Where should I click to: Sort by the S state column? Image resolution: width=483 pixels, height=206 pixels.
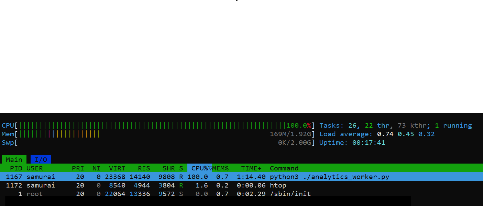[x=181, y=168]
